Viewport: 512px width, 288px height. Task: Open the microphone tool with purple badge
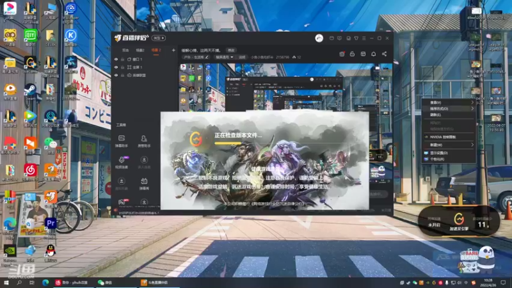[x=122, y=163]
